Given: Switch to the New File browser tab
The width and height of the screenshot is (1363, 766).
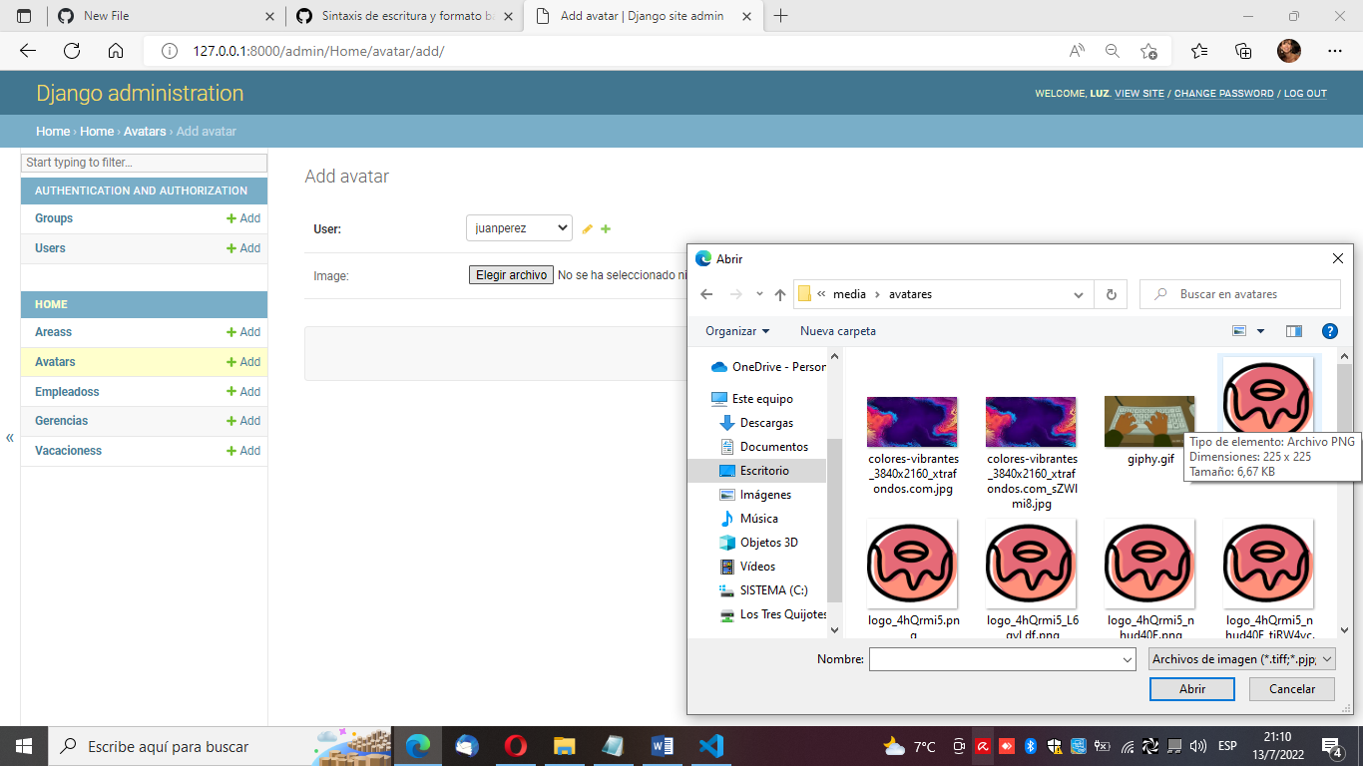Looking at the screenshot, I should (164, 16).
